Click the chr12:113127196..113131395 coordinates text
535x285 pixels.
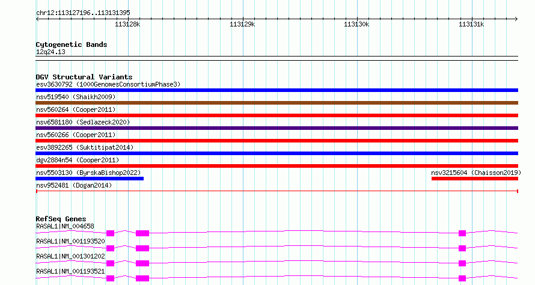(83, 13)
